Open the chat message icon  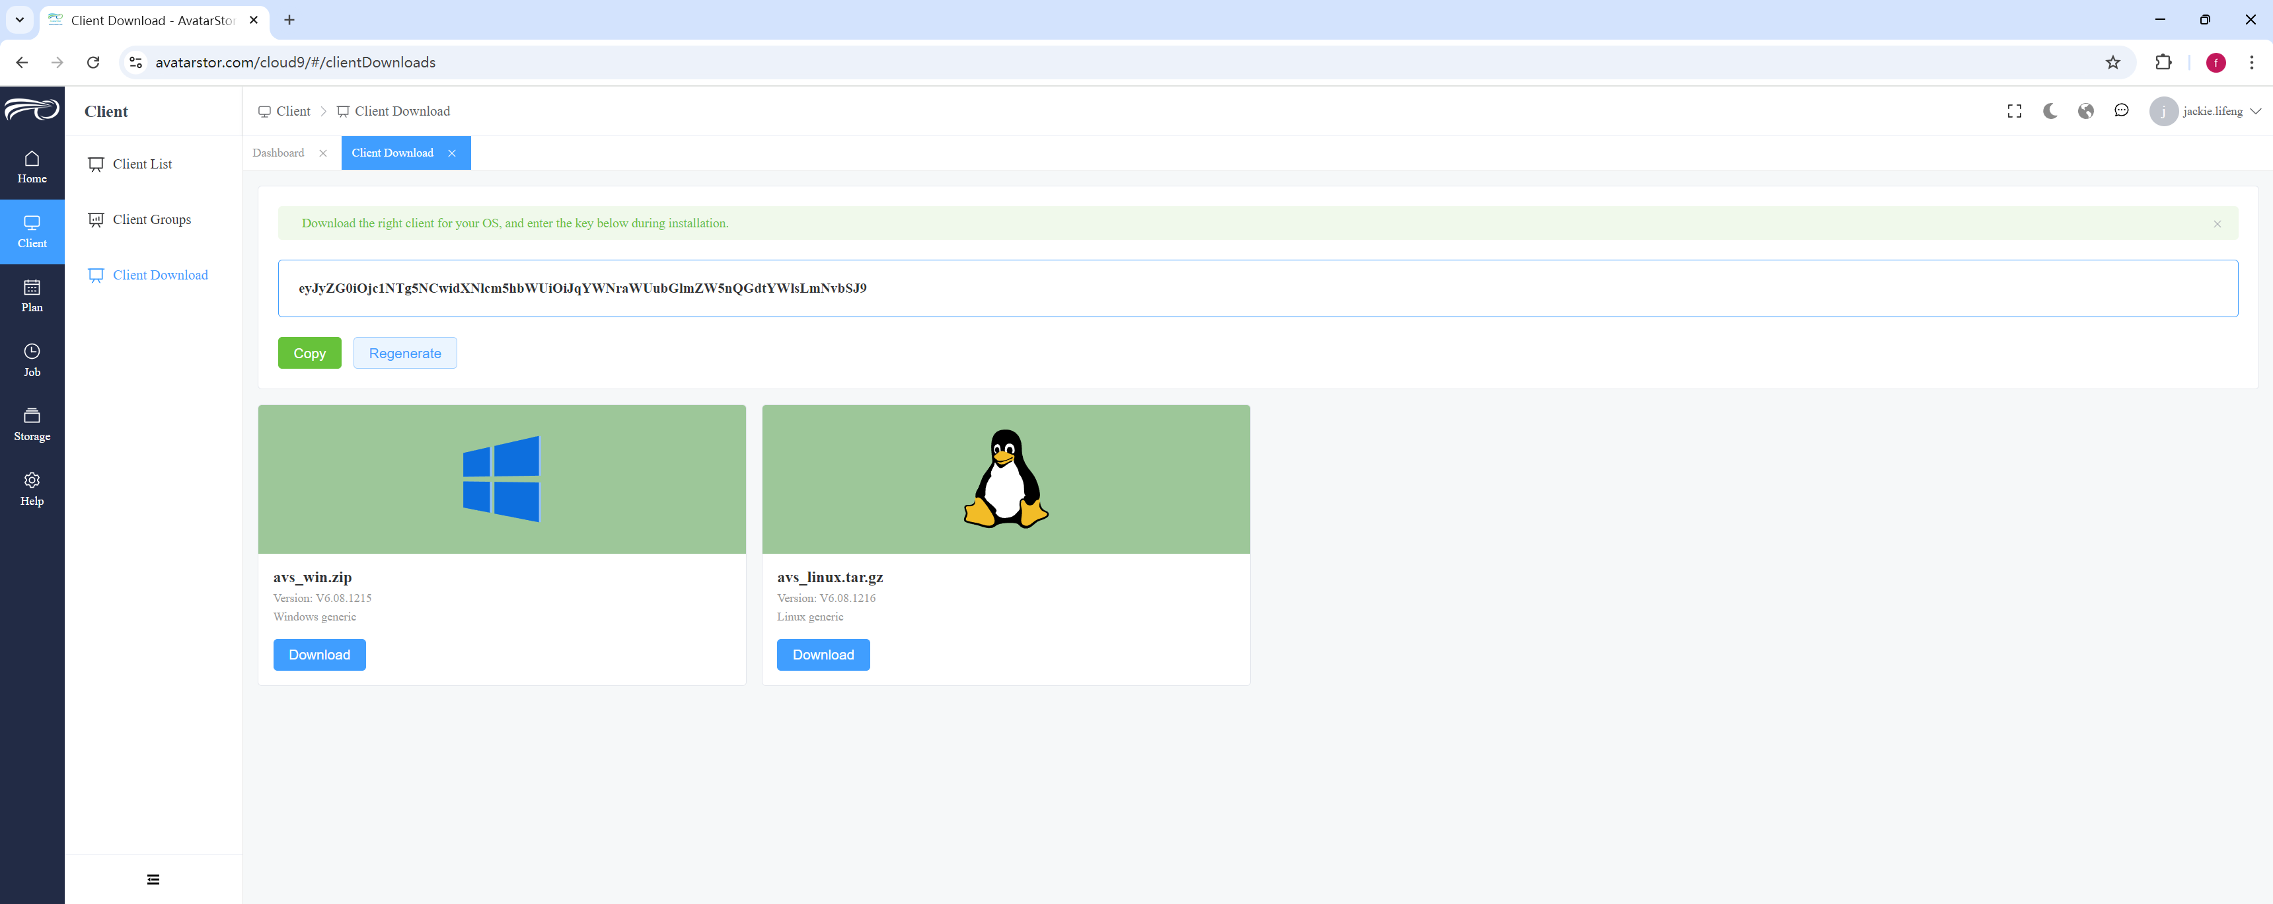pyautogui.click(x=2121, y=111)
